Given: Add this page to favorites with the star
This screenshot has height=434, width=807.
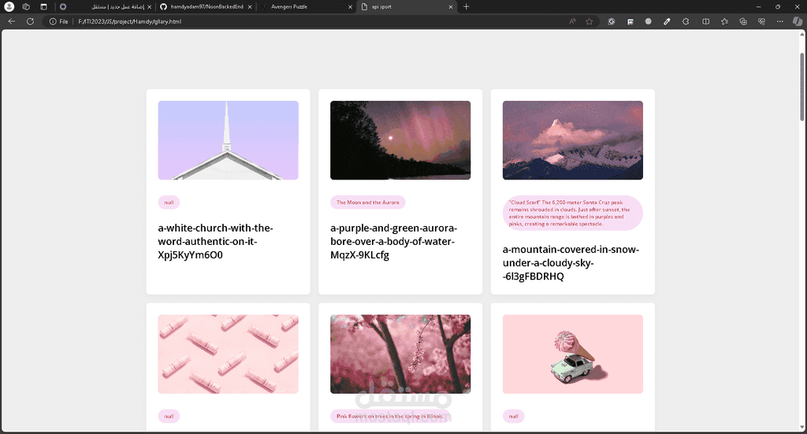Looking at the screenshot, I should (589, 21).
